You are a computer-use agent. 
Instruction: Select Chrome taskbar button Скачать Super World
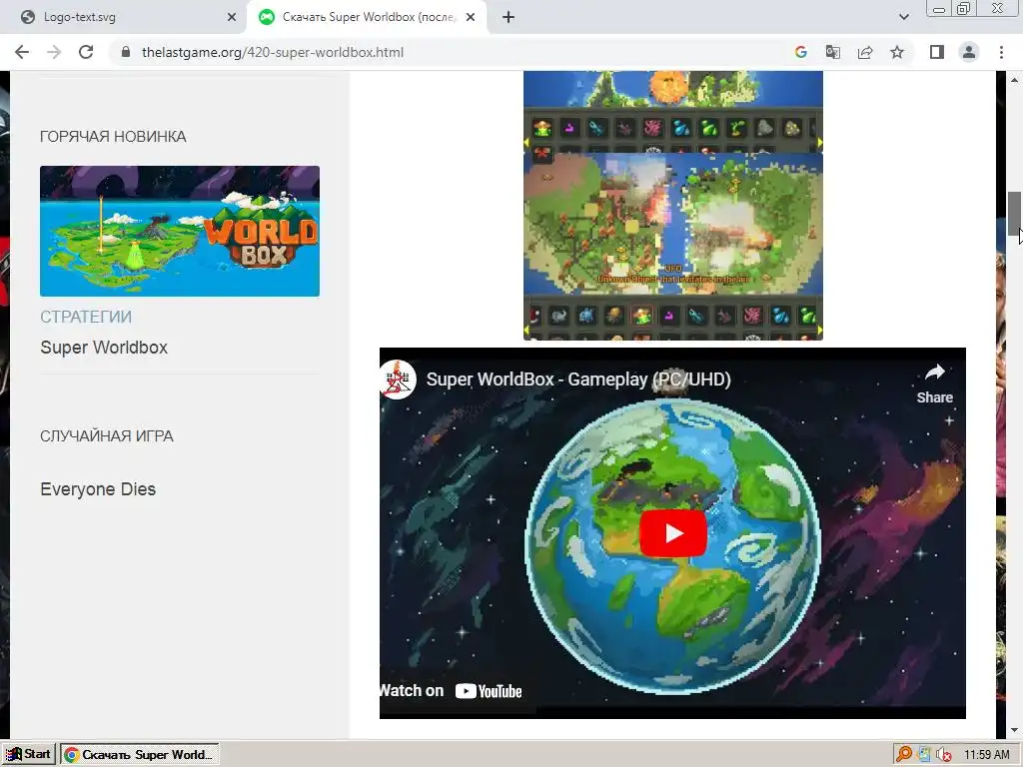point(140,755)
